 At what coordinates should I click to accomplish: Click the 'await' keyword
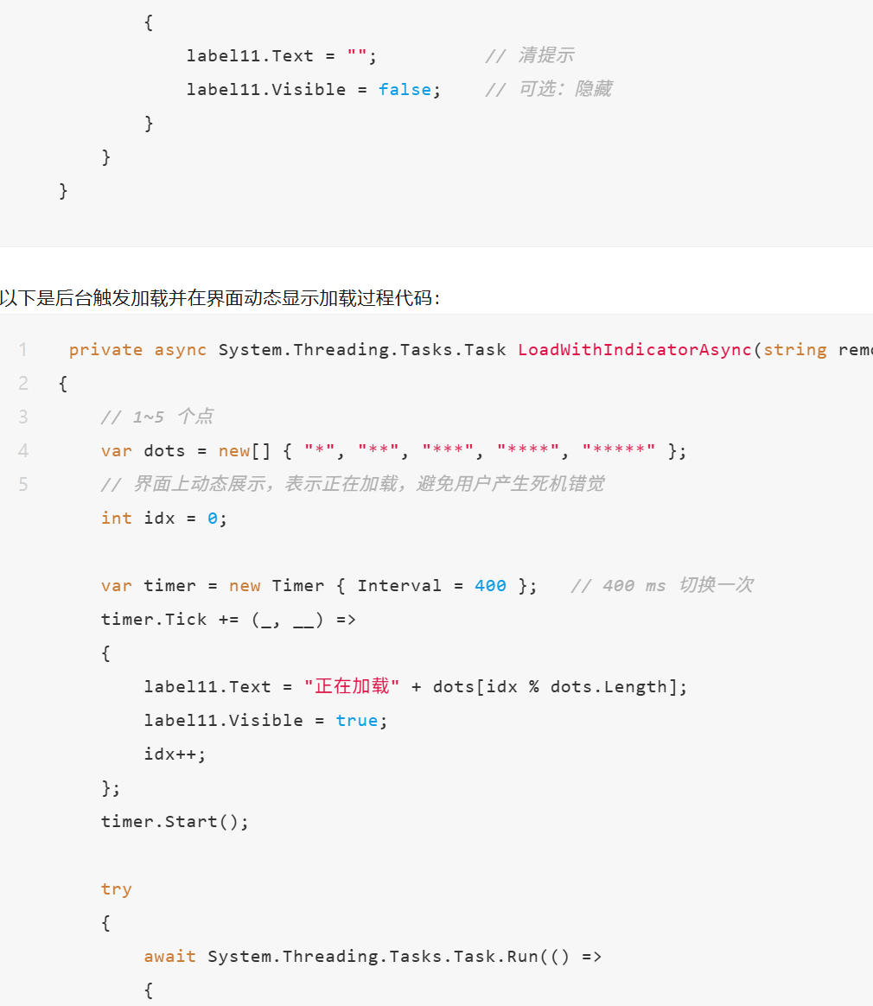click(170, 957)
